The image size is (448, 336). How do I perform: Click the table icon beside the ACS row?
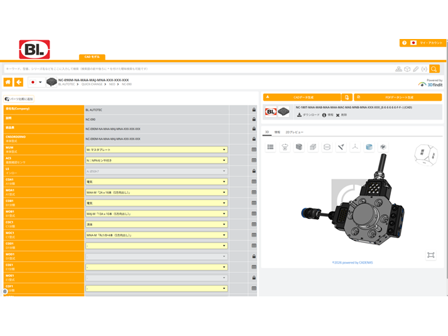[254, 160]
